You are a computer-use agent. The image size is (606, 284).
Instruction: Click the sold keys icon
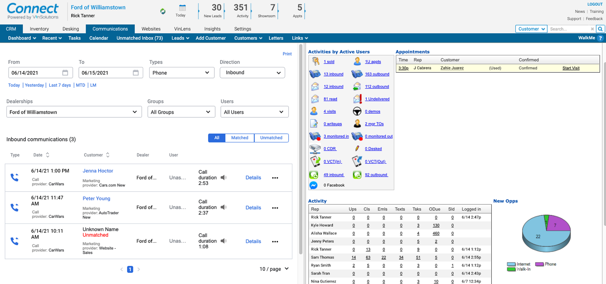coord(315,61)
